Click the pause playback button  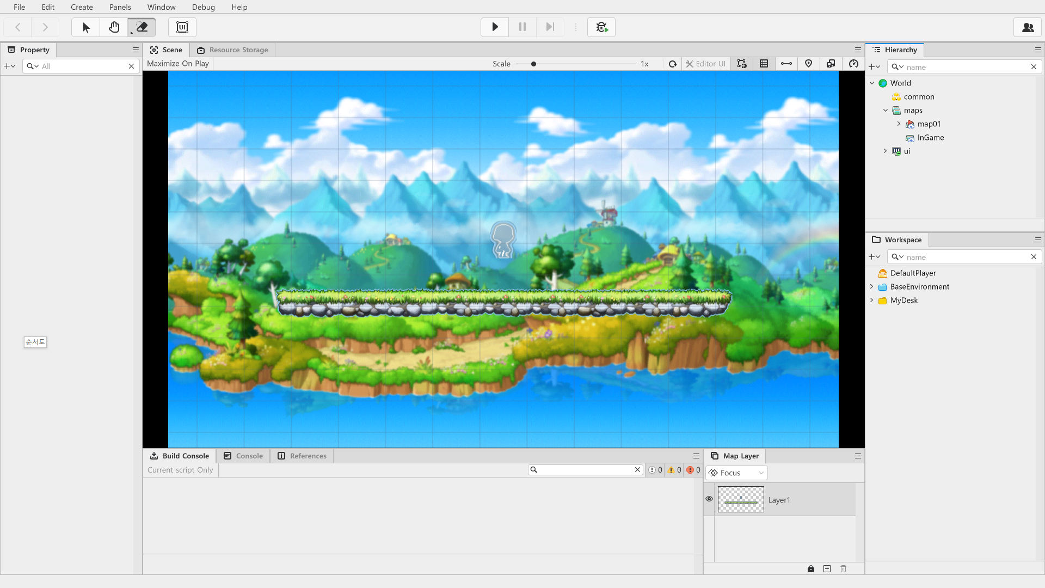pyautogui.click(x=522, y=27)
